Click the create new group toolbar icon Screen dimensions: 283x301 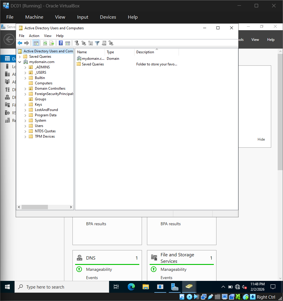coord(84,43)
